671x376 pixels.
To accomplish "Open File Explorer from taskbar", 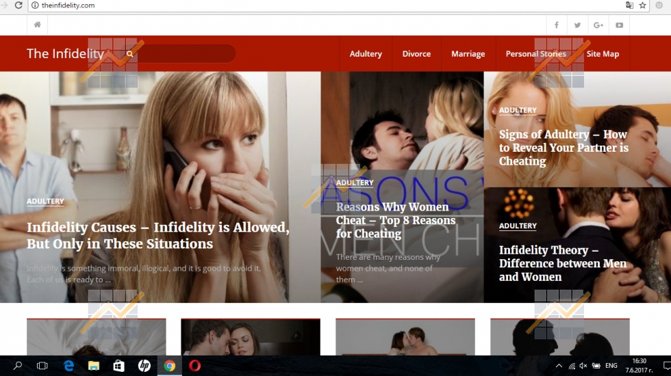I will 94,366.
